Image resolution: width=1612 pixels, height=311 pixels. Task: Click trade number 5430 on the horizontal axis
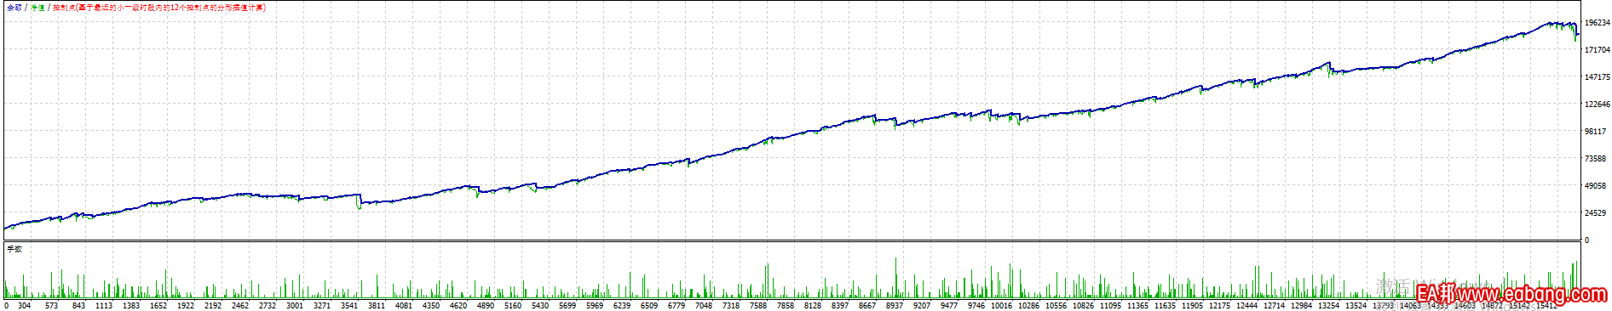540,305
